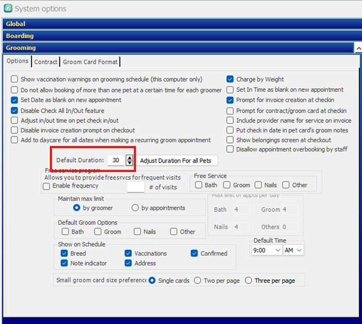Enable put check in date in groom notes

pos(230,130)
